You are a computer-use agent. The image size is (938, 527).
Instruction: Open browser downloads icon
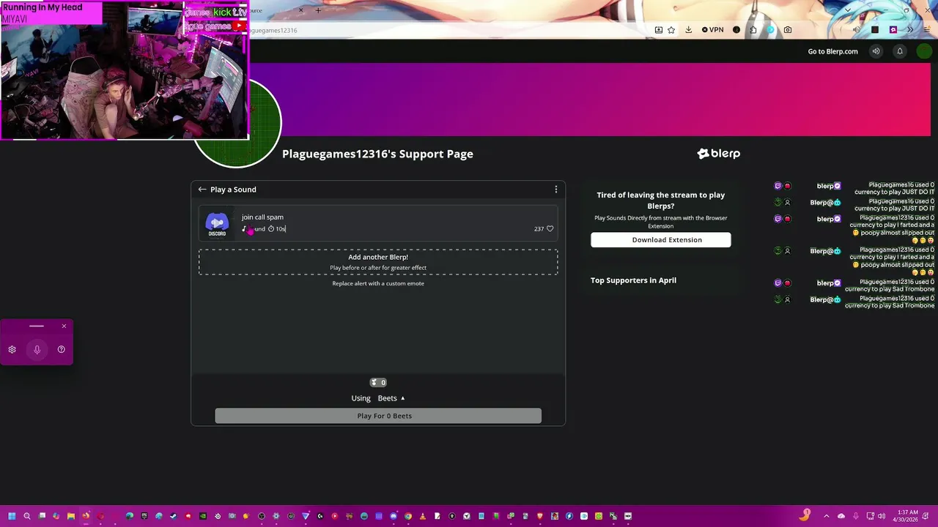pyautogui.click(x=689, y=30)
